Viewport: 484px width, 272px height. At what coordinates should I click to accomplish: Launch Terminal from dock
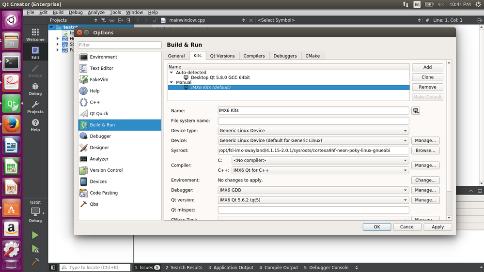[12, 62]
